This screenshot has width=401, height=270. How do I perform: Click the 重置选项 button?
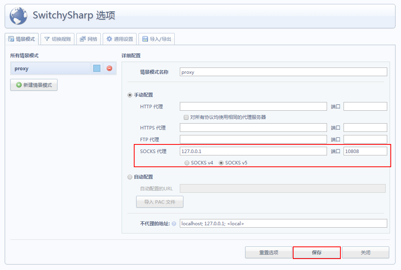click(268, 252)
